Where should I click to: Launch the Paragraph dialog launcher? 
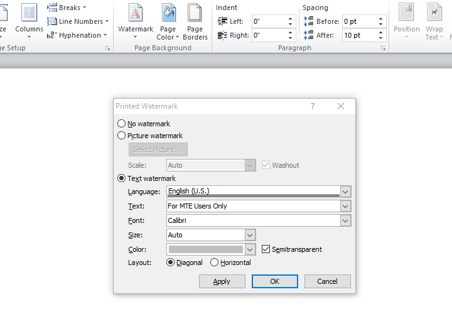383,48
